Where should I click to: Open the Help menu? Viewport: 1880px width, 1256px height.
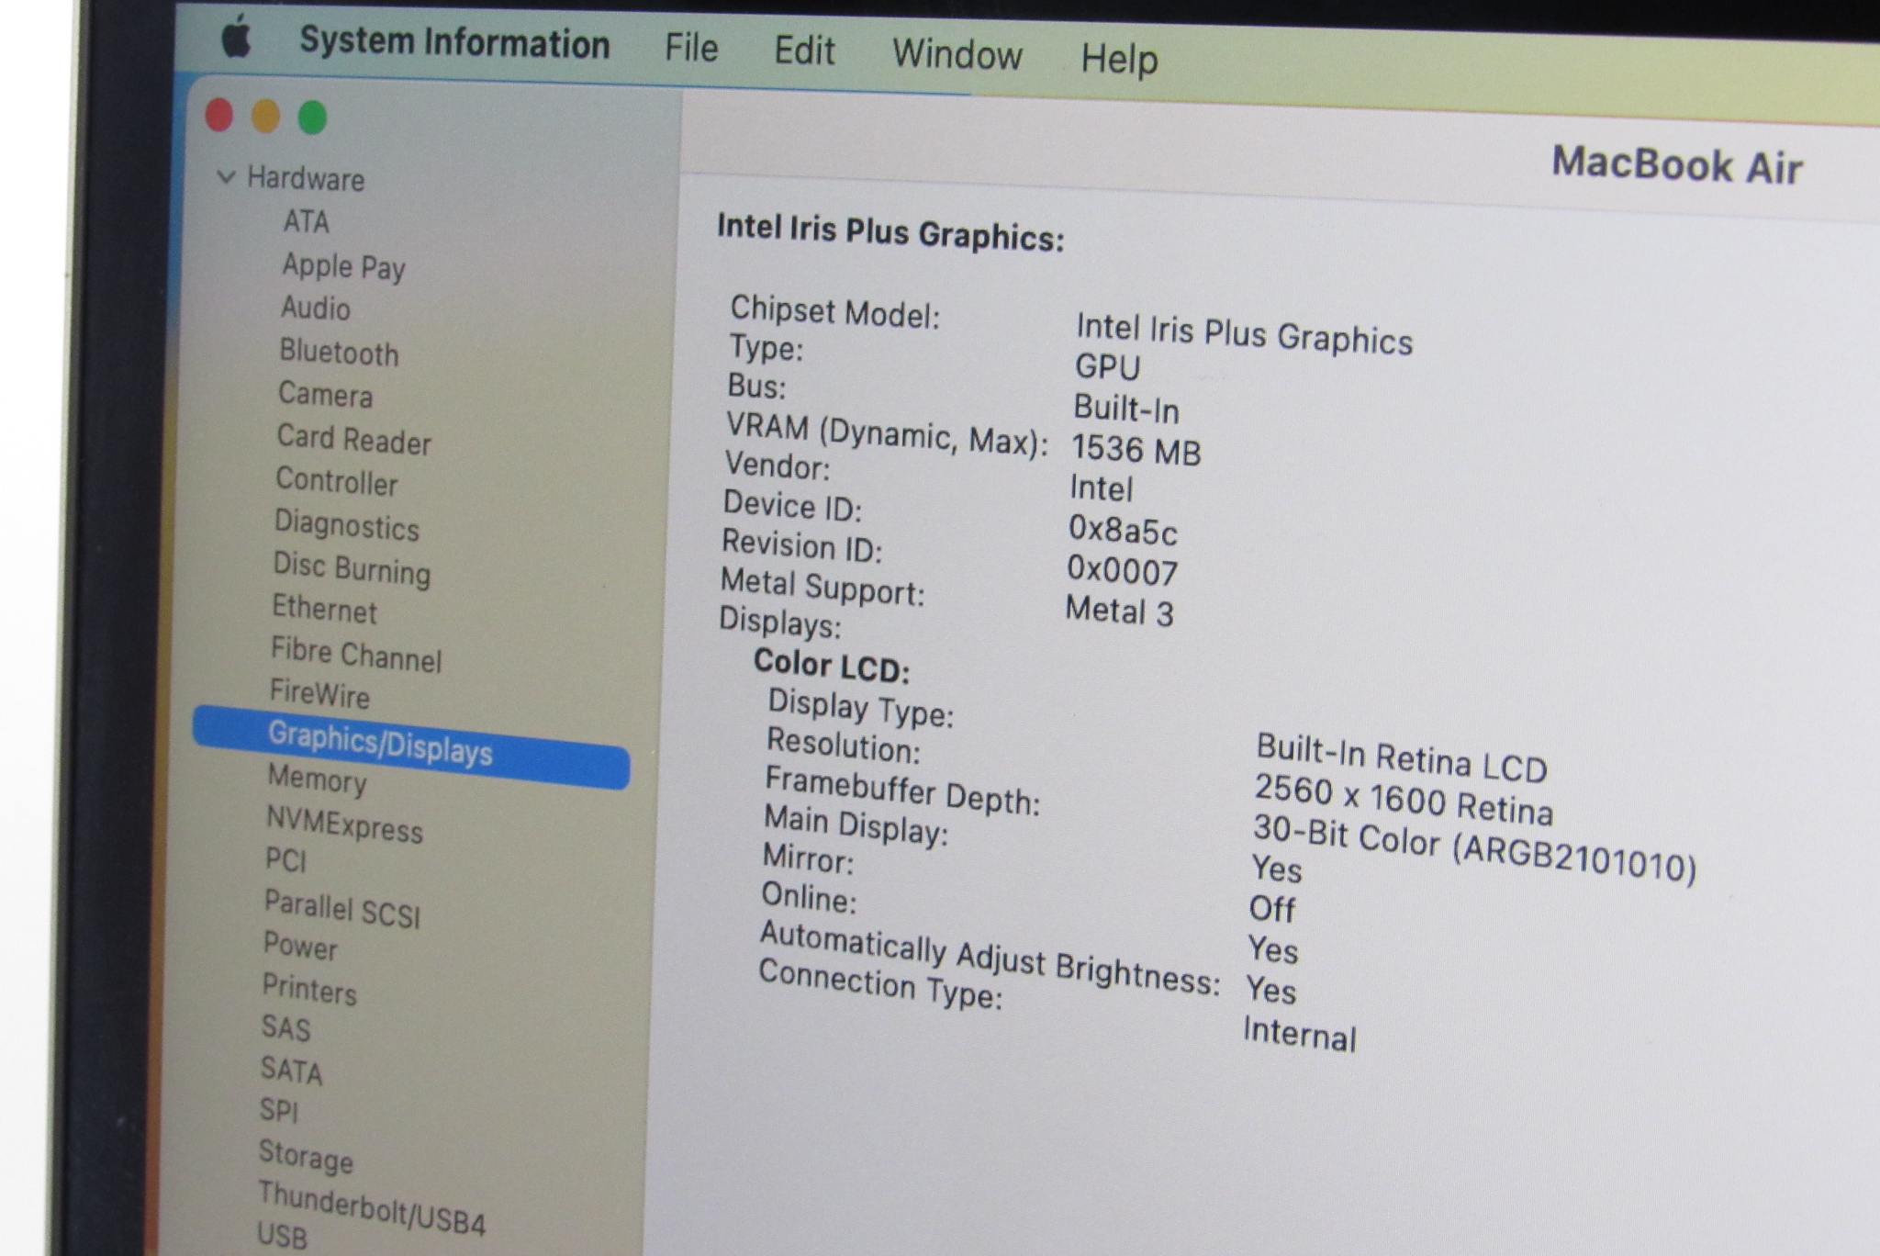click(x=1118, y=59)
